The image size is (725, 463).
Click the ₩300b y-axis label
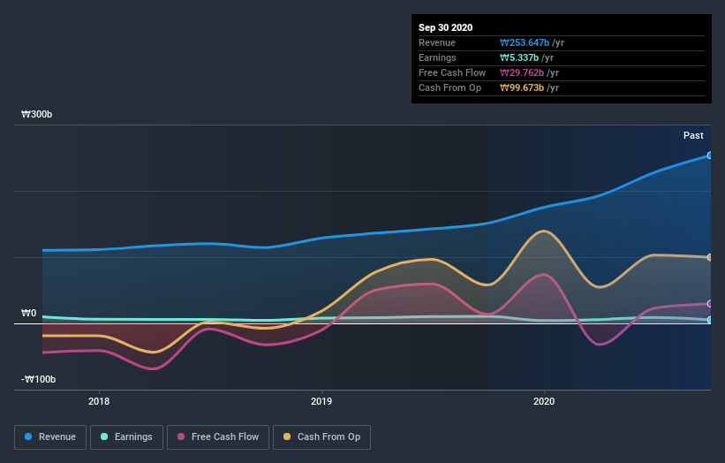point(36,114)
